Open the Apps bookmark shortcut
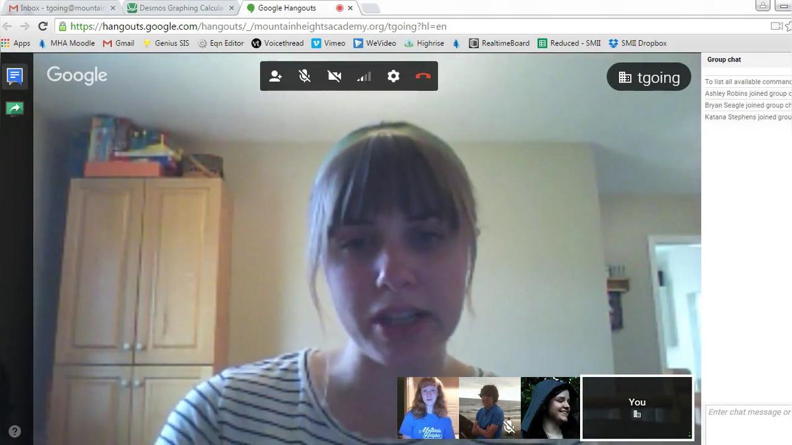The image size is (792, 445). click(x=16, y=43)
